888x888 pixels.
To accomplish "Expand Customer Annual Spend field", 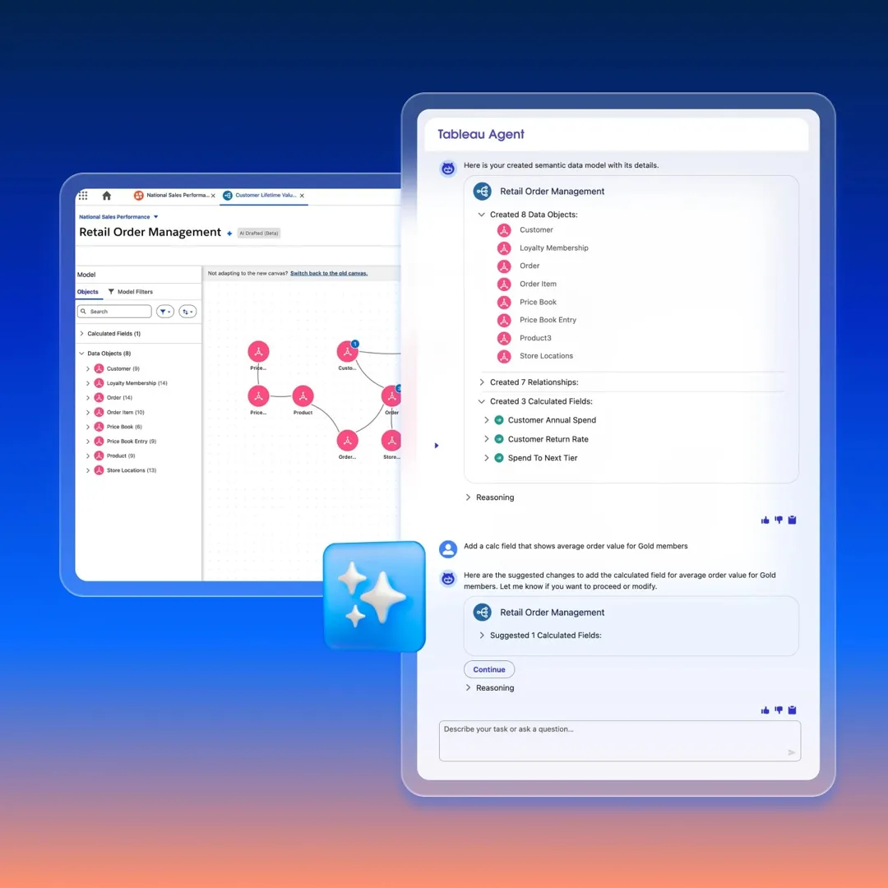I will point(487,420).
